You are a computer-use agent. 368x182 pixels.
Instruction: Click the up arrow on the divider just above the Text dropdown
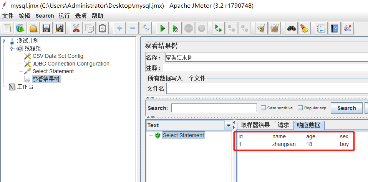(148, 117)
